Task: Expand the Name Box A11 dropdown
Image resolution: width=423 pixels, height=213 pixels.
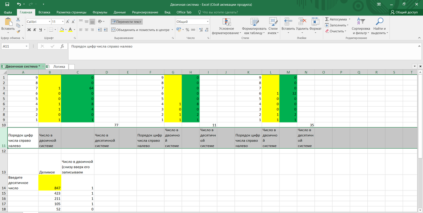Action: [x=26, y=46]
